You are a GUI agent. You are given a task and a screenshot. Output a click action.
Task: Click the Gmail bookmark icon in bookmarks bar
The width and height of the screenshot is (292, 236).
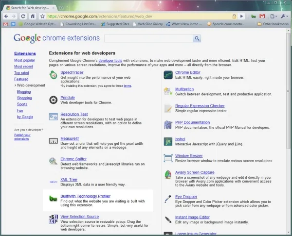5,24
